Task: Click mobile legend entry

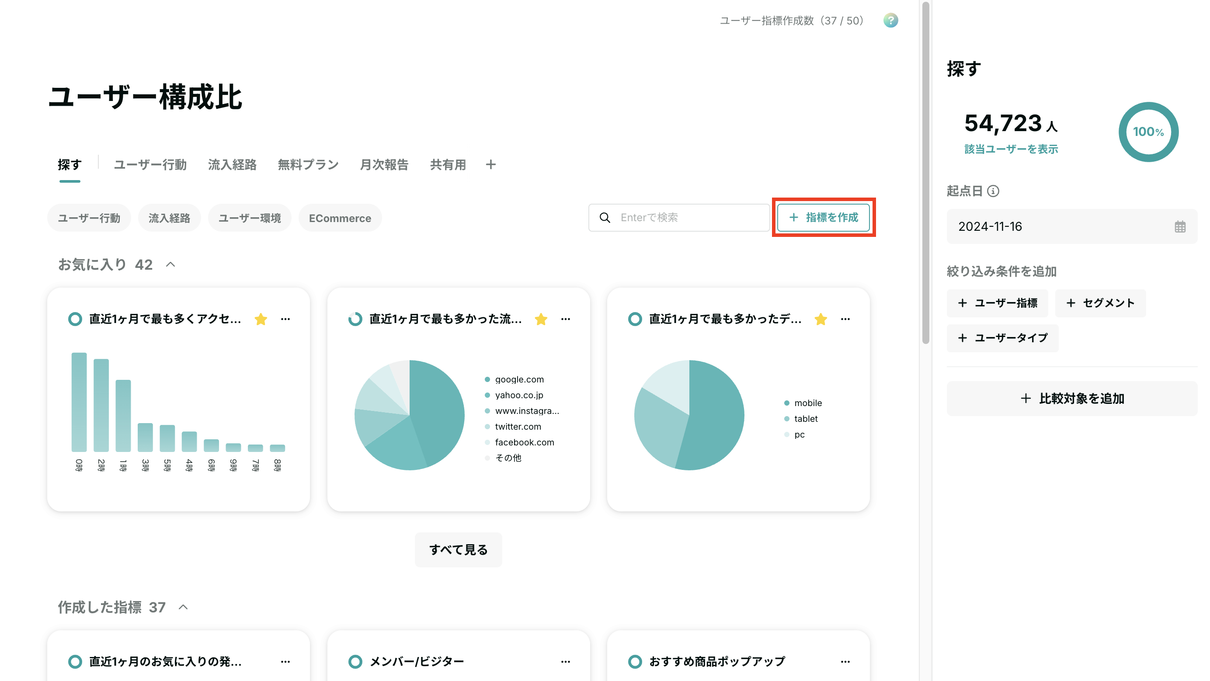Action: pos(803,403)
